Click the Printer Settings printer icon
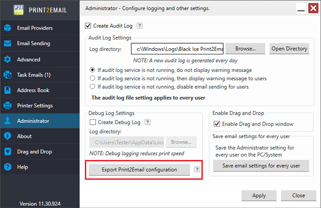Image resolution: width=321 pixels, height=208 pixels. click(8, 106)
